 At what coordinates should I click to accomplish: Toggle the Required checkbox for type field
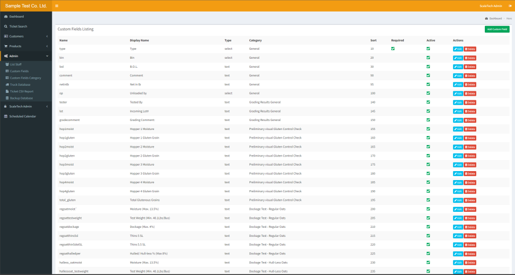coord(393,49)
